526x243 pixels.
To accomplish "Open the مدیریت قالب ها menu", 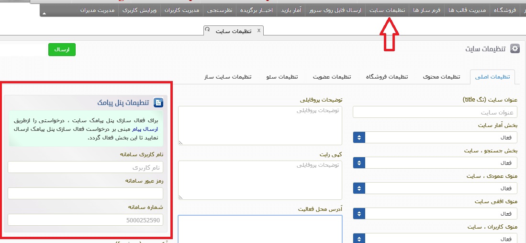I will point(467,11).
